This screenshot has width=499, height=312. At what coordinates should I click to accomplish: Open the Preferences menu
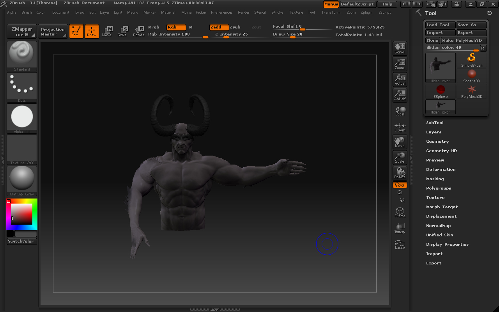pyautogui.click(x=222, y=12)
